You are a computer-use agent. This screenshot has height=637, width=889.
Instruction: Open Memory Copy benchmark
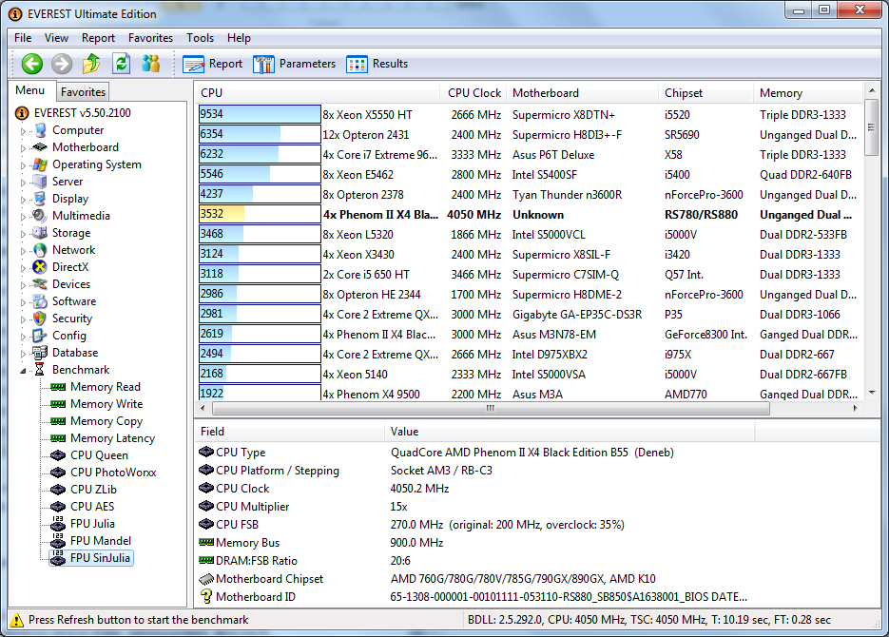click(x=106, y=421)
